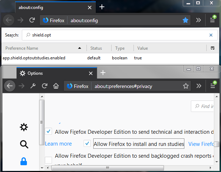Uncheck the install and run studies checkbox

tap(87, 143)
